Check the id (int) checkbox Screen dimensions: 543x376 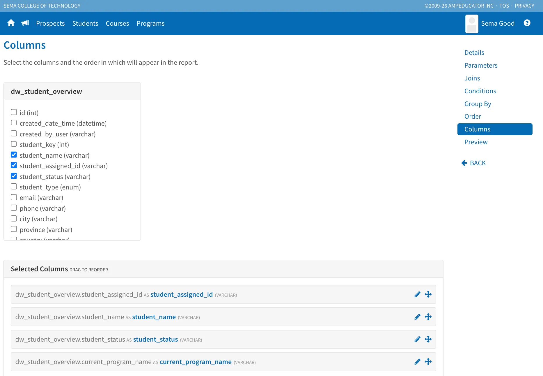(x=14, y=112)
